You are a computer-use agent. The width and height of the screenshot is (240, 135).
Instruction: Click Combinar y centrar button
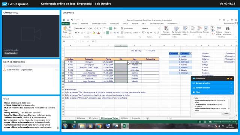pos(129,33)
